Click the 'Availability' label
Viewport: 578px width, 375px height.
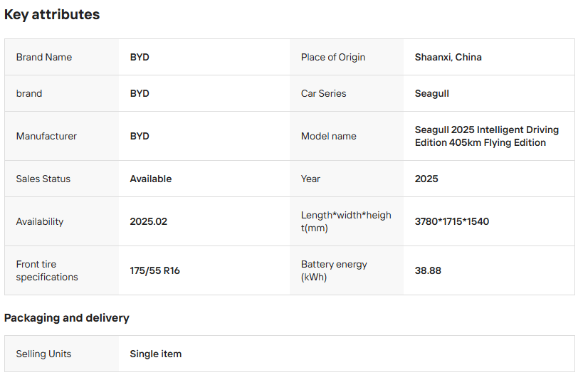[40, 221]
